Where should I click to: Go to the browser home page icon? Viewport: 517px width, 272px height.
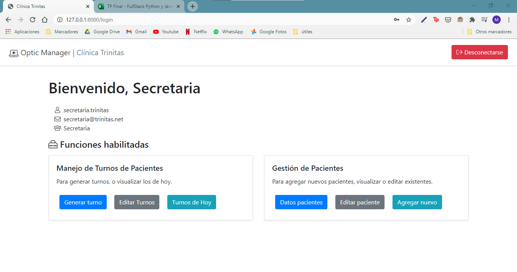click(x=45, y=20)
